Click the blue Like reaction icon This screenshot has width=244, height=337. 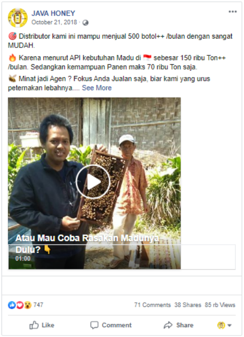12,305
